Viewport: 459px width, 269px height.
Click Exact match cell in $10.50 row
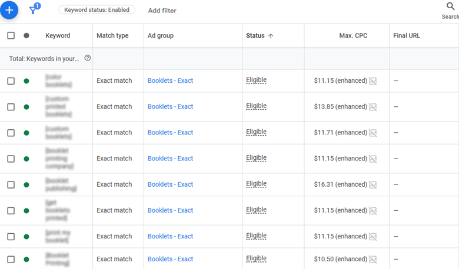click(114, 259)
